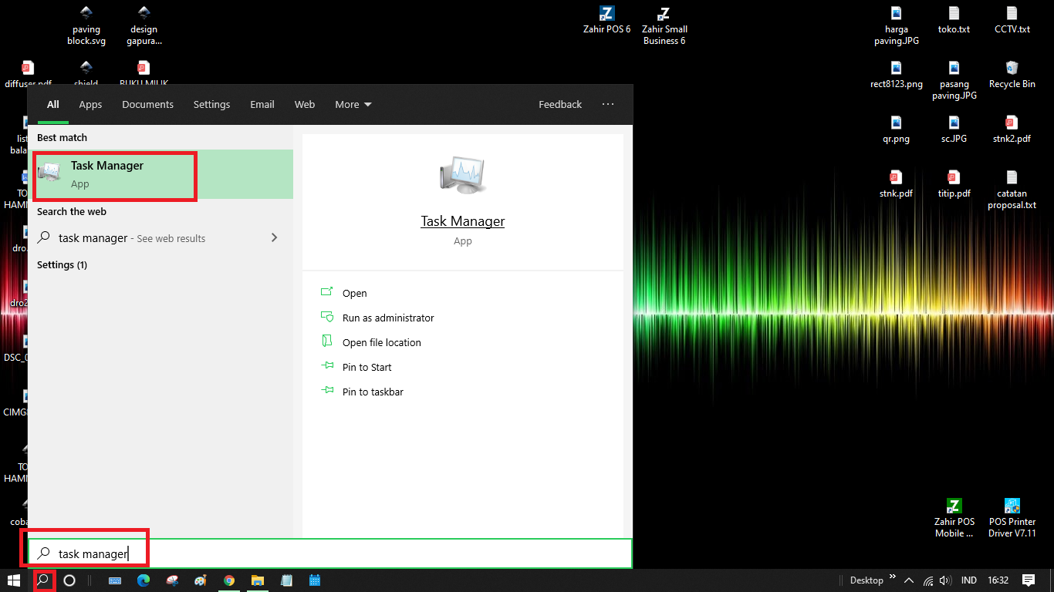Image resolution: width=1054 pixels, height=592 pixels.
Task: Click the volume speaker tray icon
Action: [x=945, y=580]
